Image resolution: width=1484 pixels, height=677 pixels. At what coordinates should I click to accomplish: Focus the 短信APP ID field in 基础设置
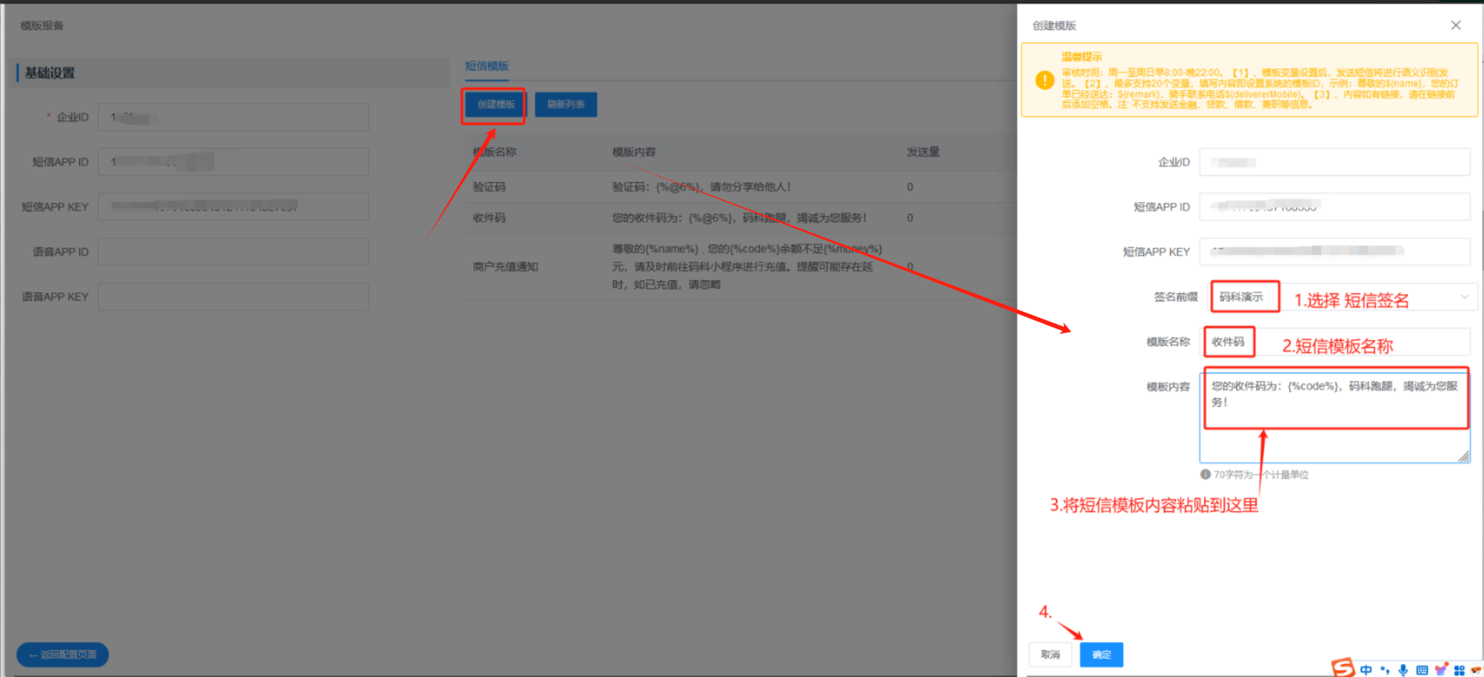pyautogui.click(x=234, y=162)
